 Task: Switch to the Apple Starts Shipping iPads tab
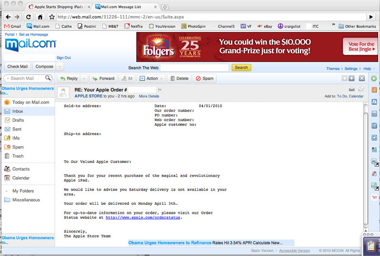click(x=59, y=7)
